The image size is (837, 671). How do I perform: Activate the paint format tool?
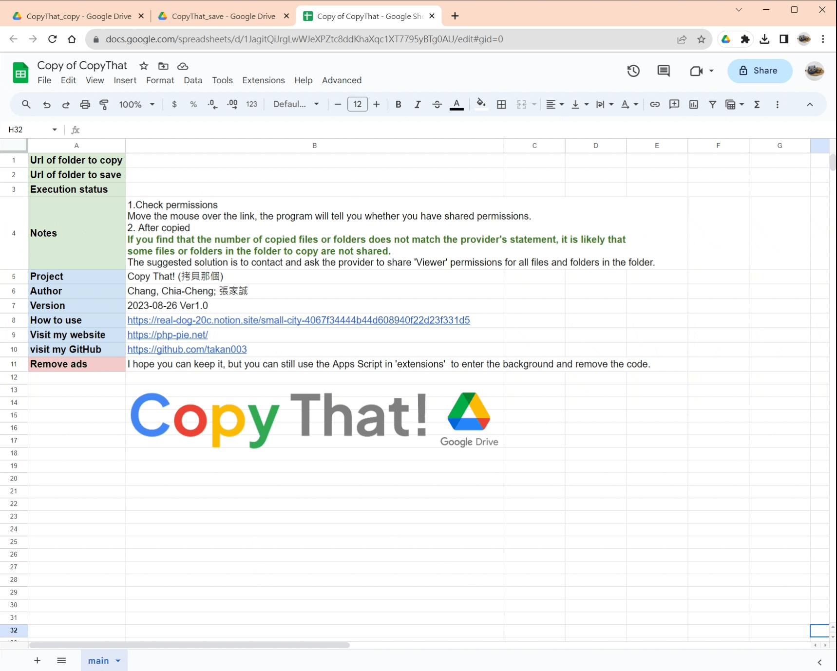point(104,104)
